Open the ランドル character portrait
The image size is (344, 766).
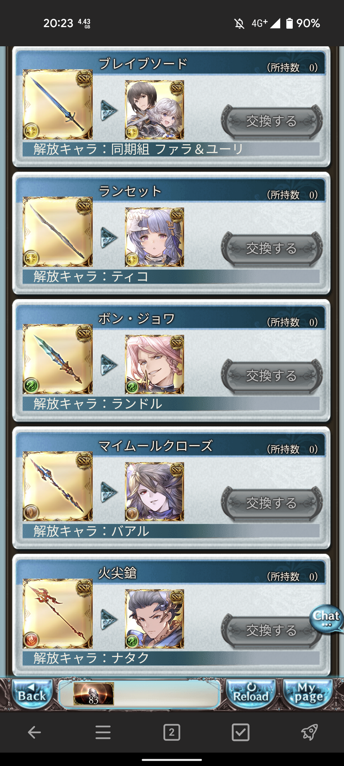[155, 364]
